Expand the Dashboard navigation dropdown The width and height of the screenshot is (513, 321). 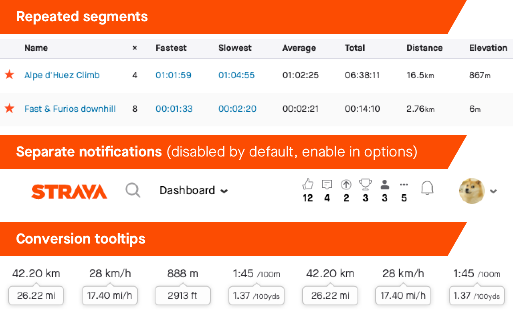(x=194, y=191)
